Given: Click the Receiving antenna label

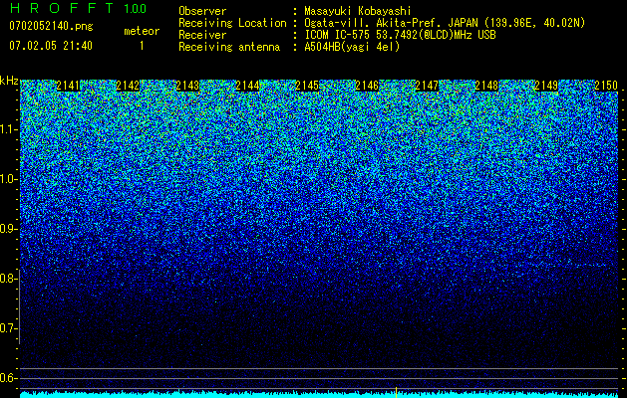Looking at the screenshot, I should coord(229,47).
